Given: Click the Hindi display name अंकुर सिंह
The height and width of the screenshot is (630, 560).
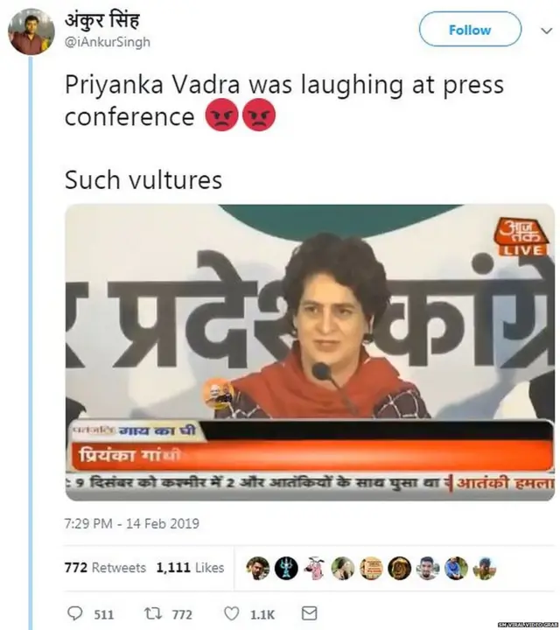Looking at the screenshot, I should tap(102, 21).
